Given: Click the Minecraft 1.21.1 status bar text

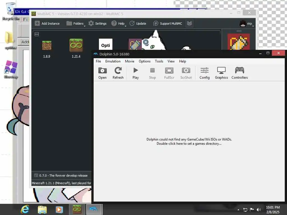Looking at the screenshot, I should pos(61,183).
